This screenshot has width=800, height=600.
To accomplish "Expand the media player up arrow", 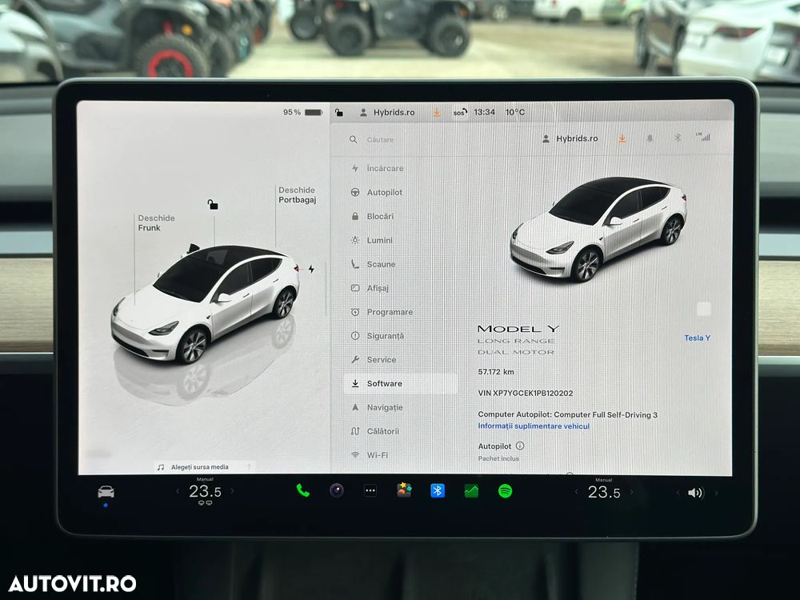I will tap(250, 467).
